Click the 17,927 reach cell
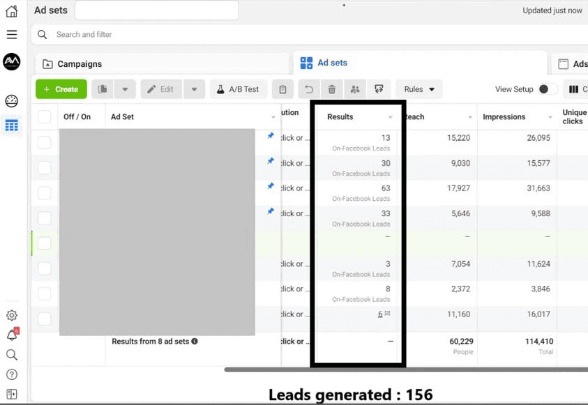 (458, 188)
